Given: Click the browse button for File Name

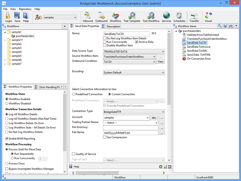Looking at the screenshot, I should (162, 133).
